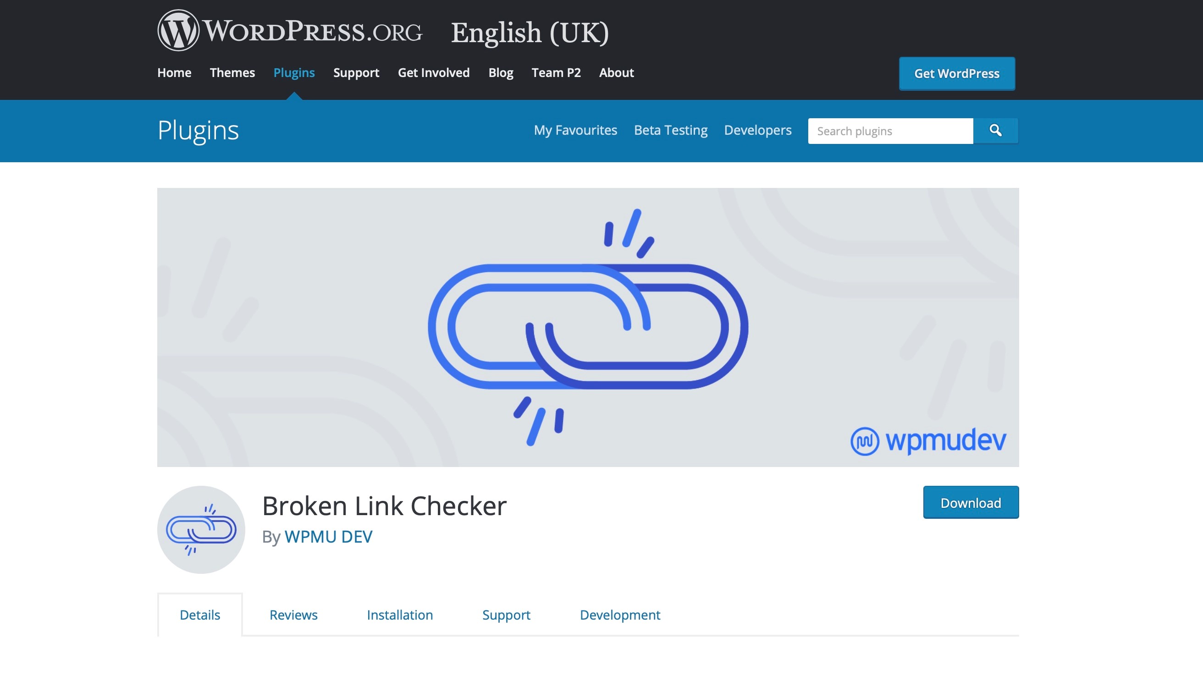Viewport: 1203px width, 676px height.
Task: Click the WPMU DEV logo in banner
Action: click(x=928, y=440)
